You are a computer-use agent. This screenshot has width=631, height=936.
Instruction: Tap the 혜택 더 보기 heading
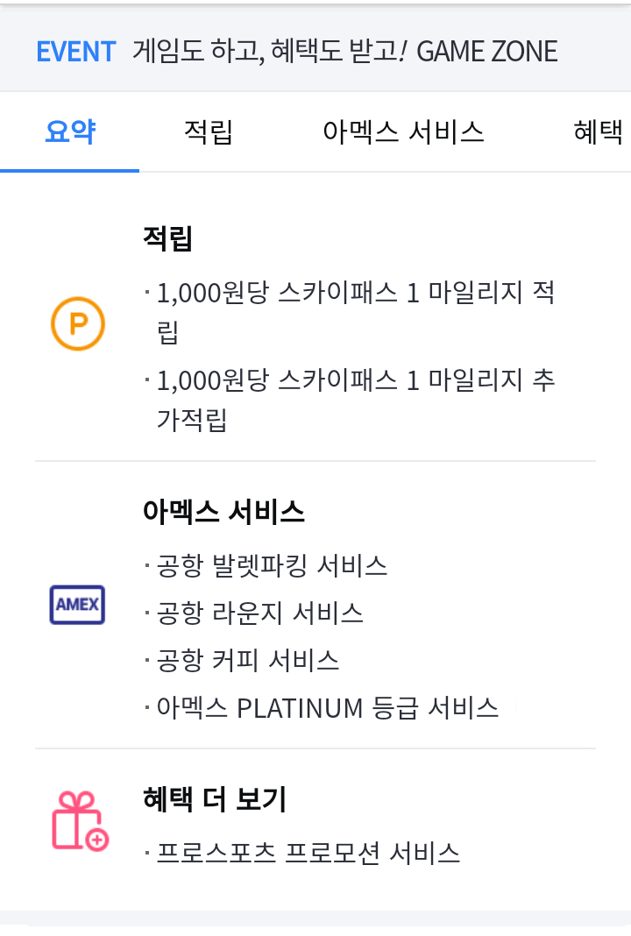[215, 798]
